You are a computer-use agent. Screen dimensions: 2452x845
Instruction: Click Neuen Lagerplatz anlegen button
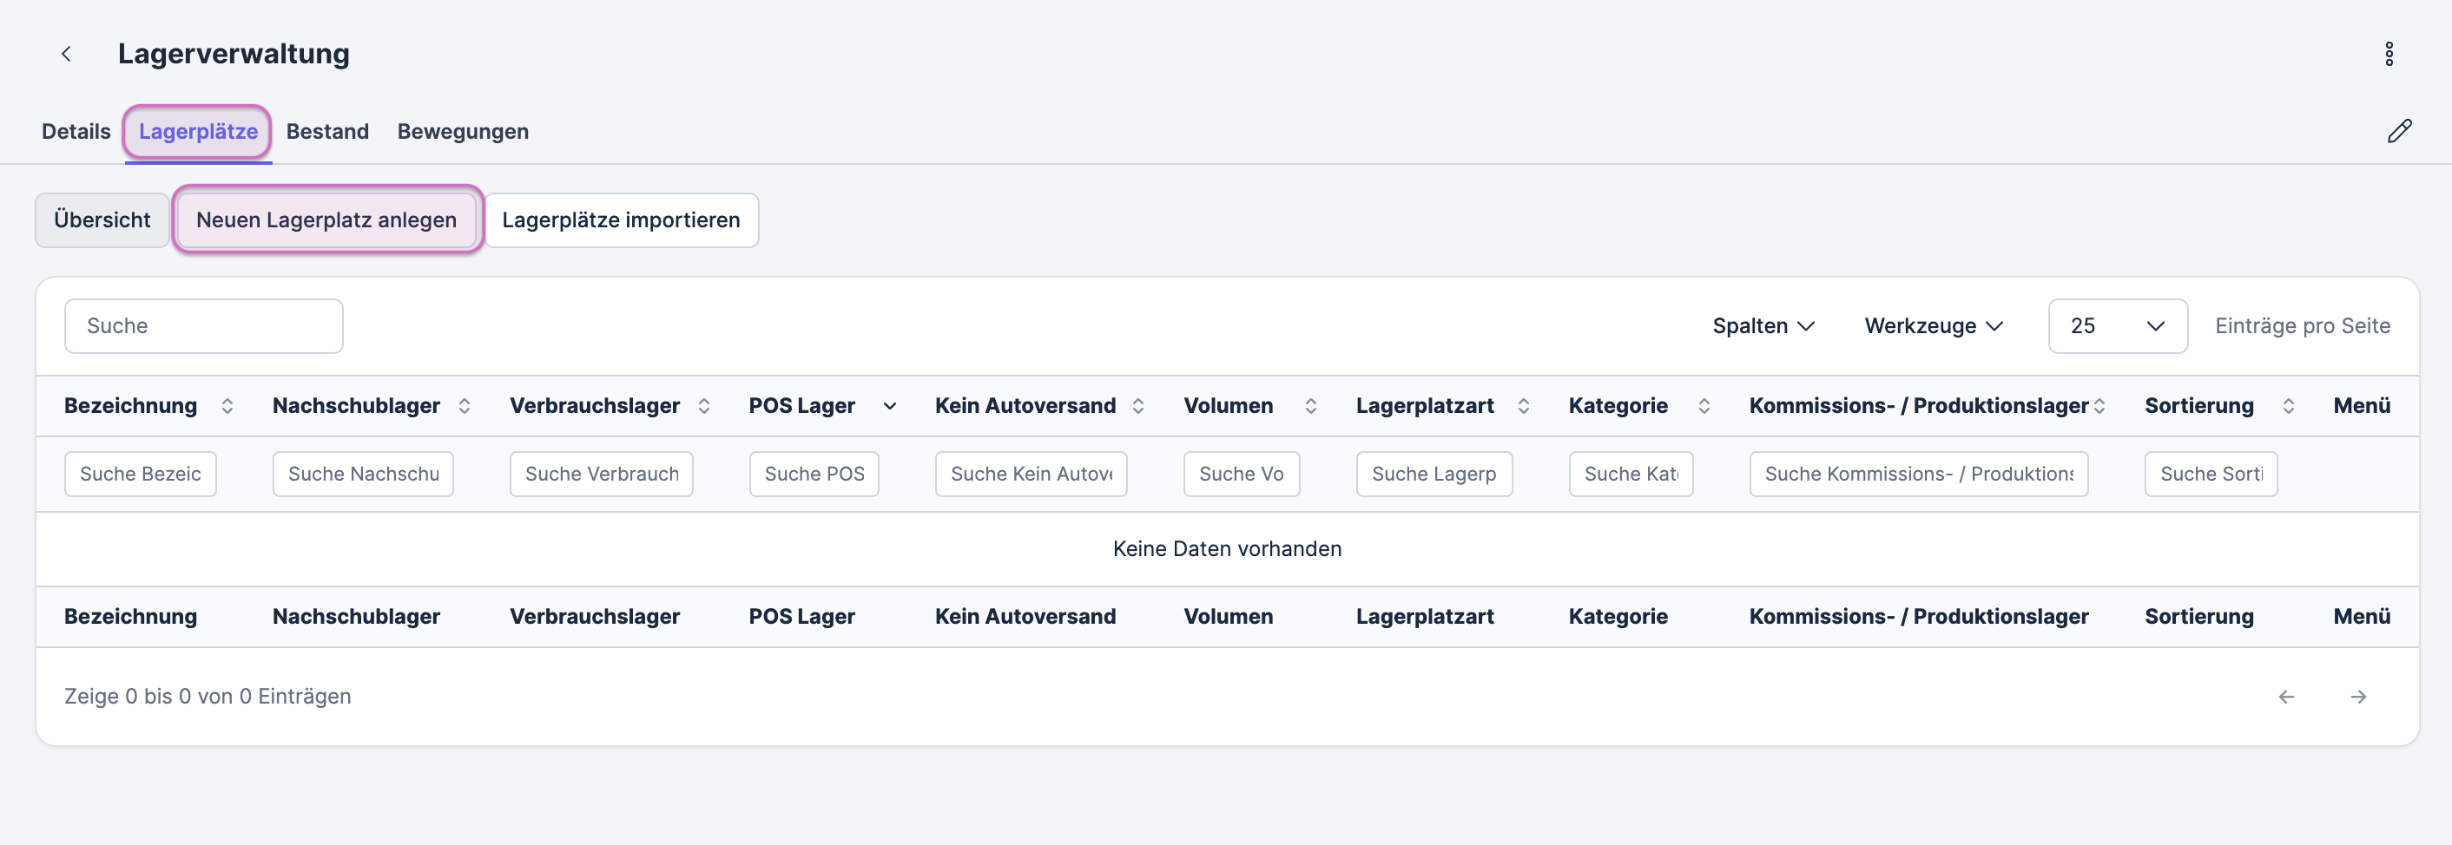click(326, 219)
